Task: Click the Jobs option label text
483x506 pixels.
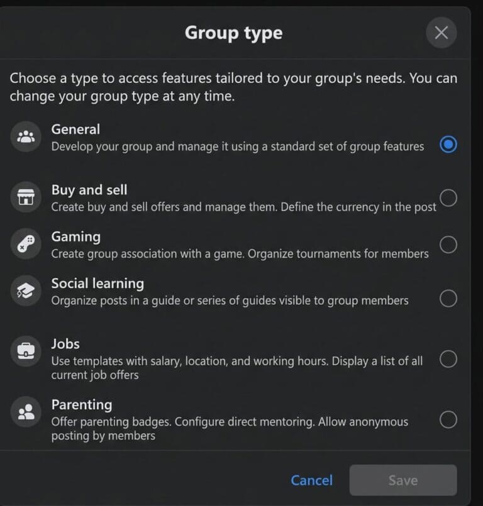Action: click(x=65, y=344)
